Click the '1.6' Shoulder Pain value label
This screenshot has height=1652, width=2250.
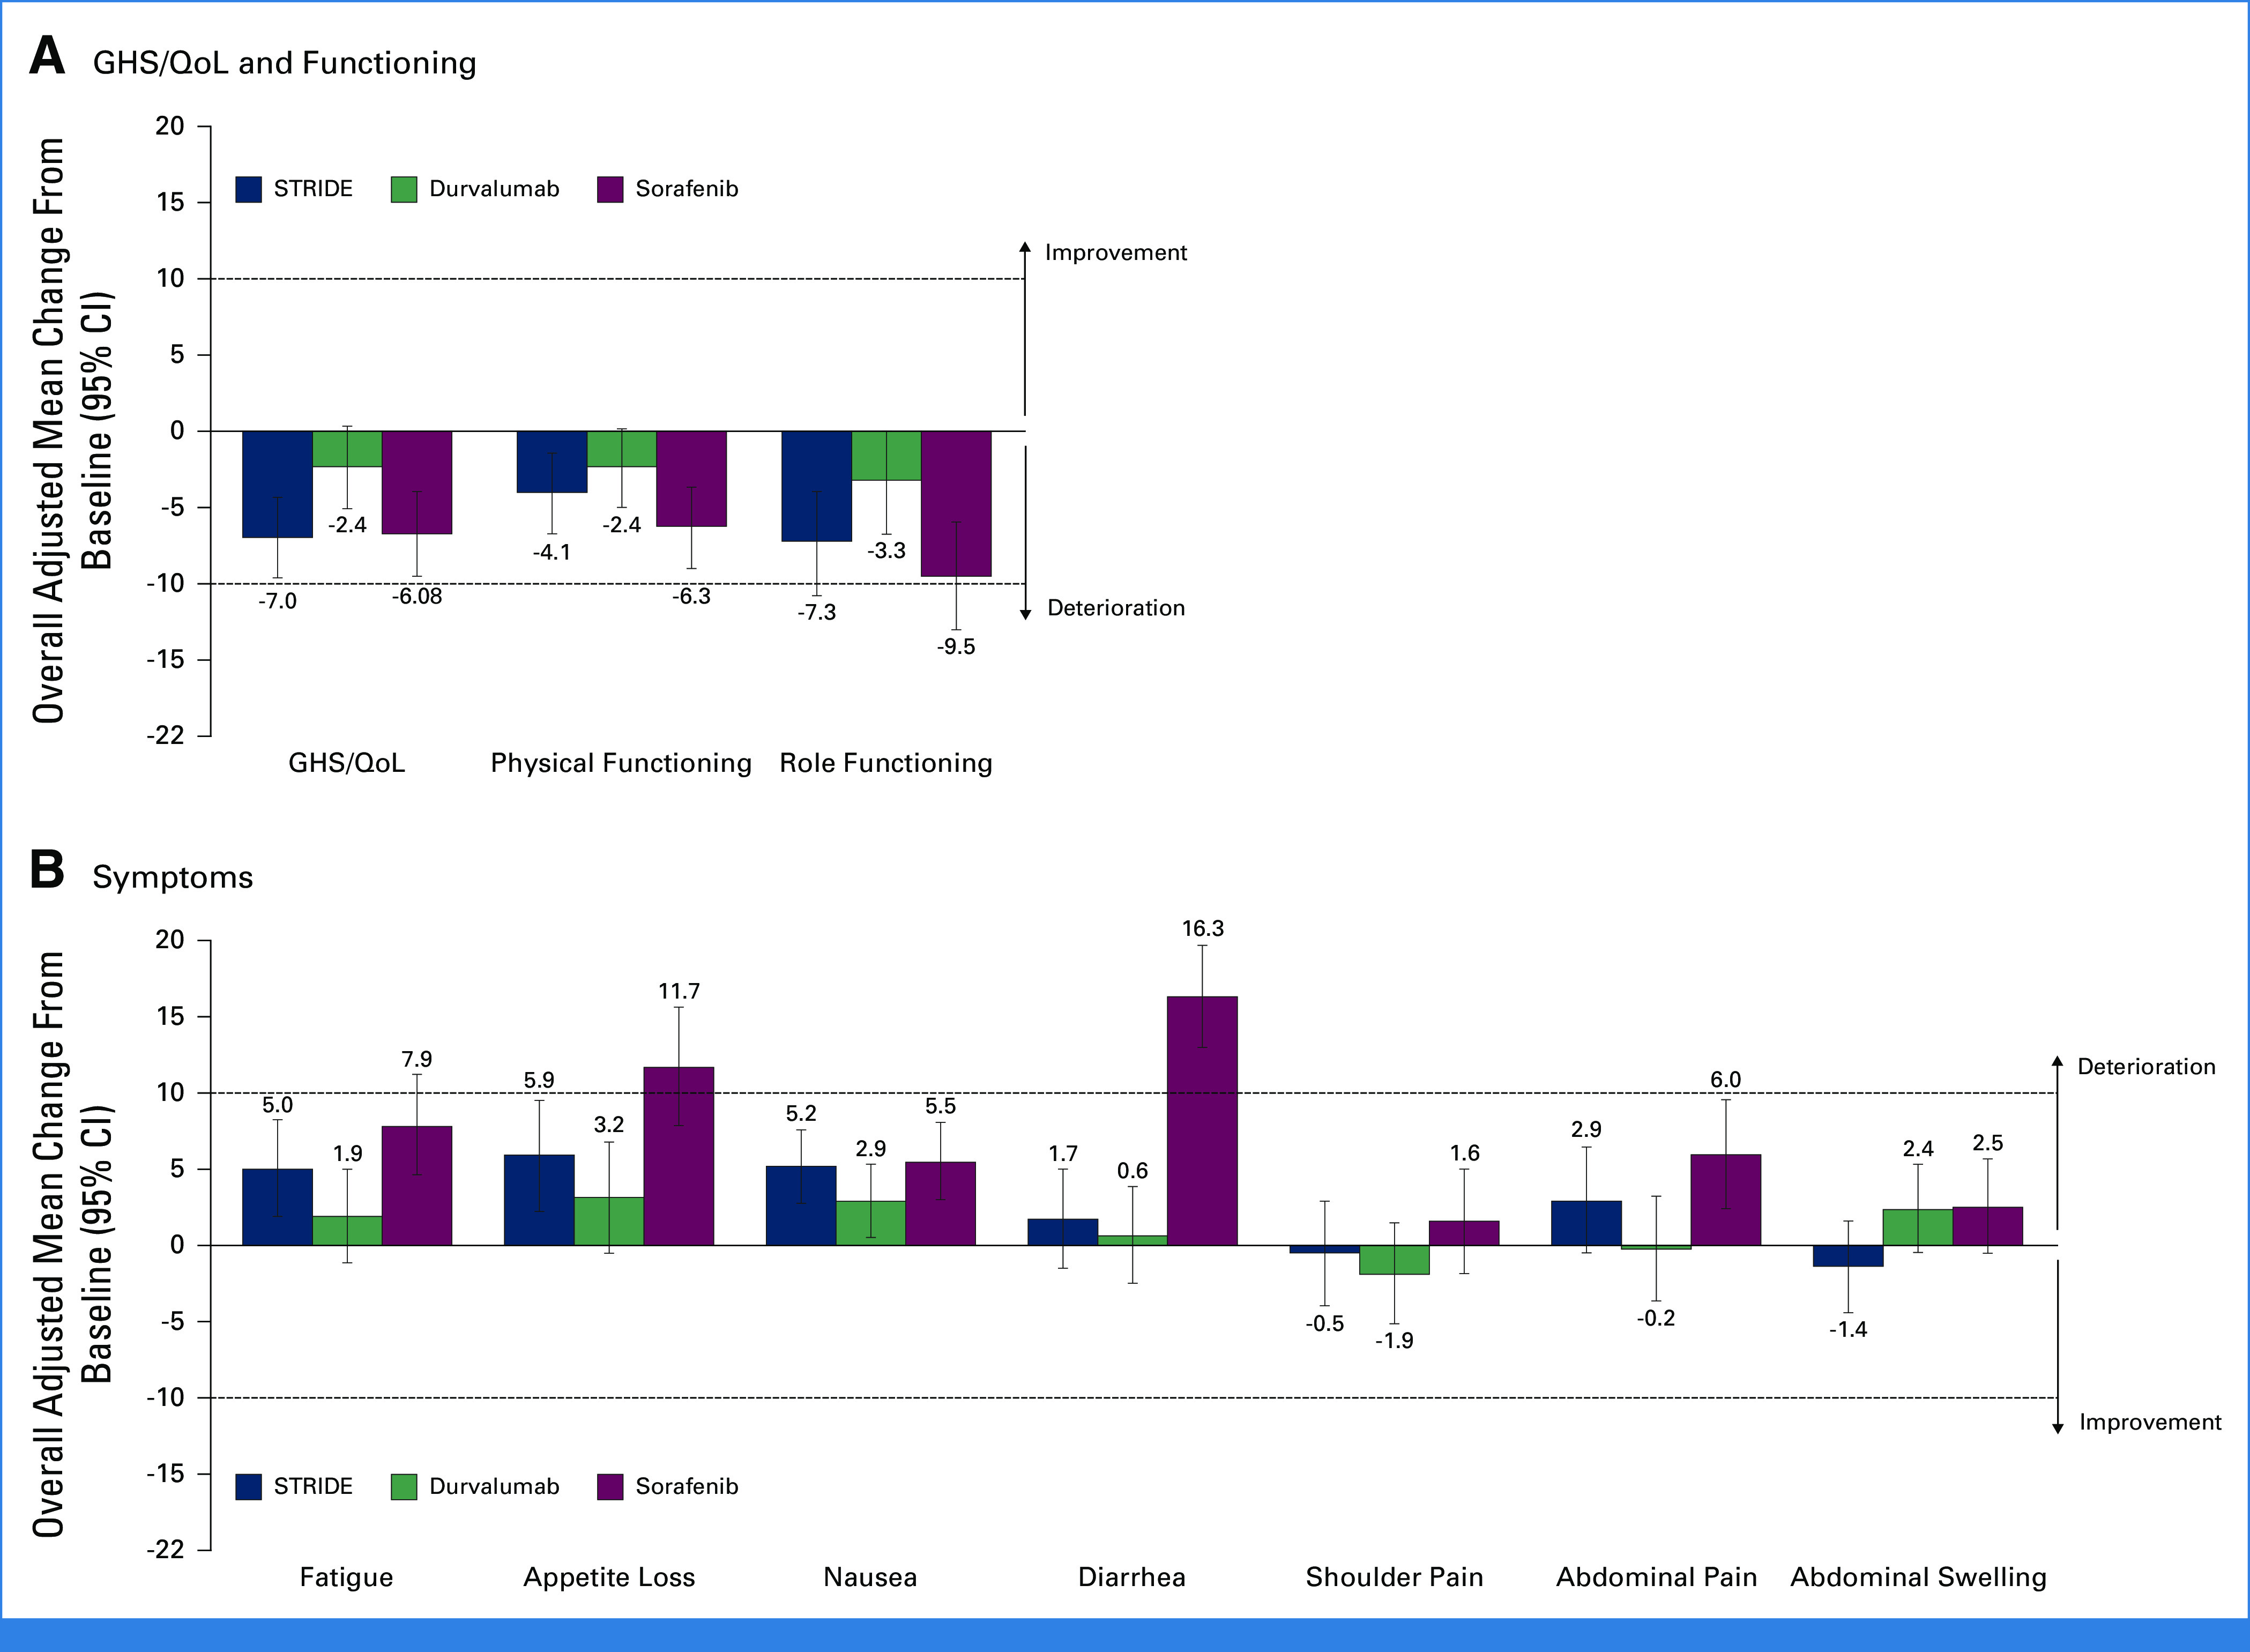pyautogui.click(x=1464, y=1153)
